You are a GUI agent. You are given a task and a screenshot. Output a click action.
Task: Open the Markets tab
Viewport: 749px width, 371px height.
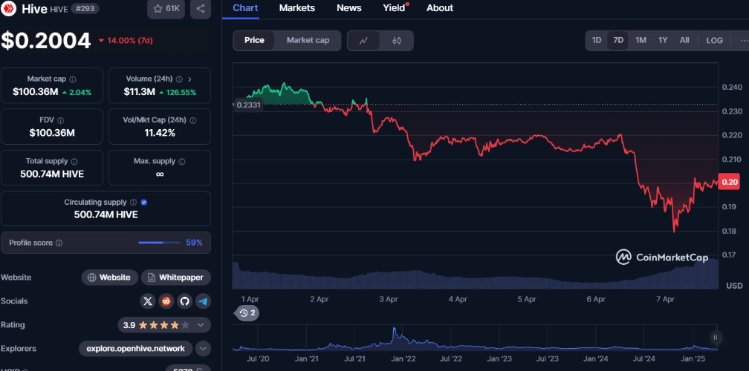click(297, 8)
